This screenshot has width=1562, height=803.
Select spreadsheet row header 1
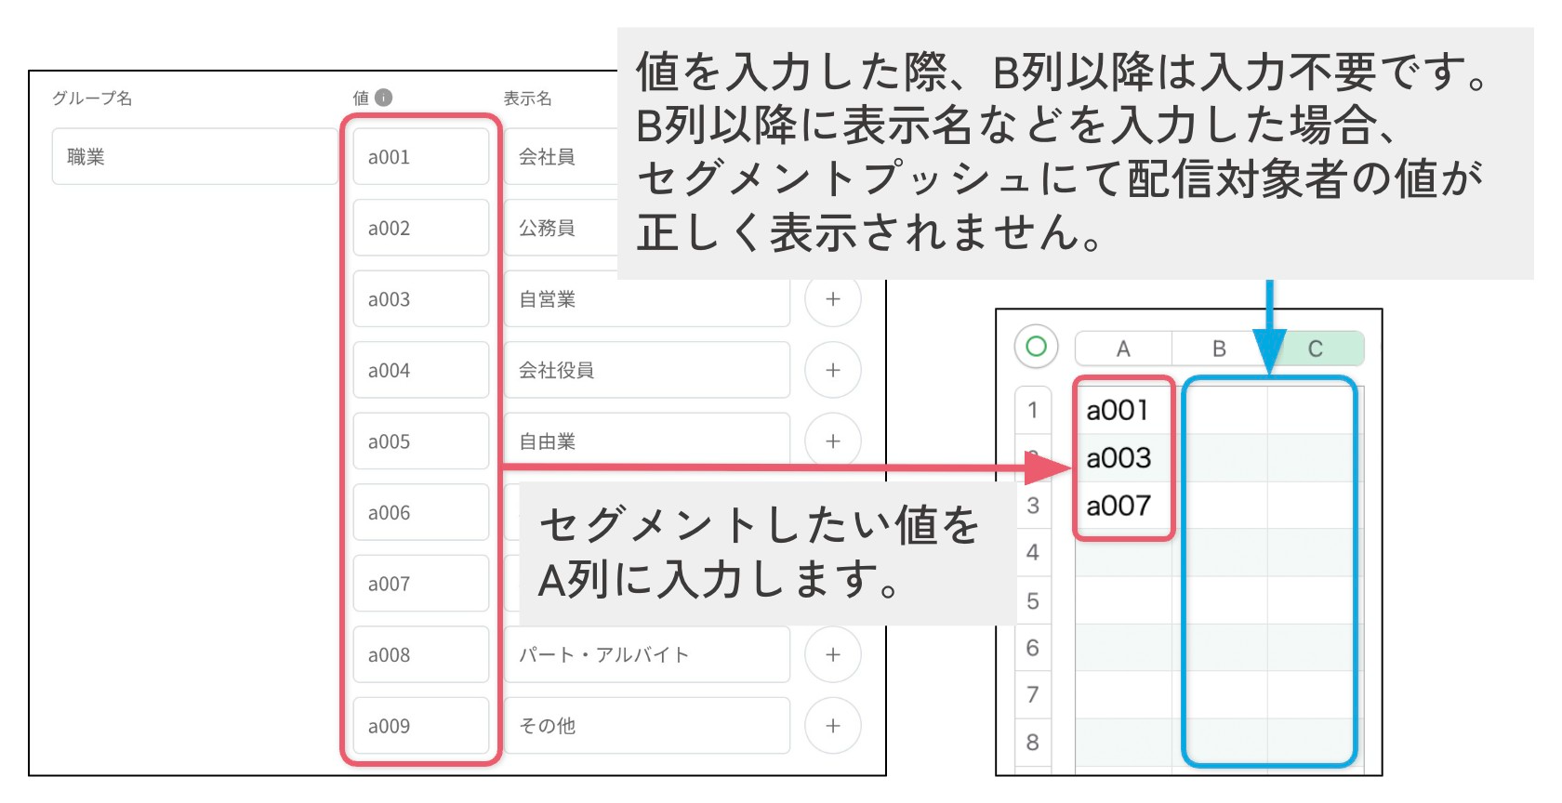[1033, 410]
